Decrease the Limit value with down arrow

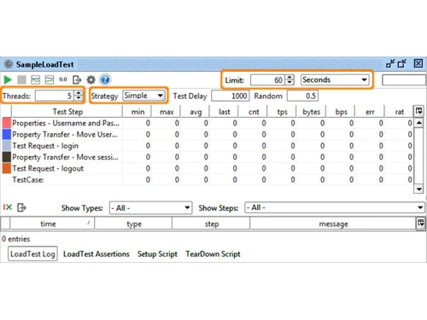point(290,83)
